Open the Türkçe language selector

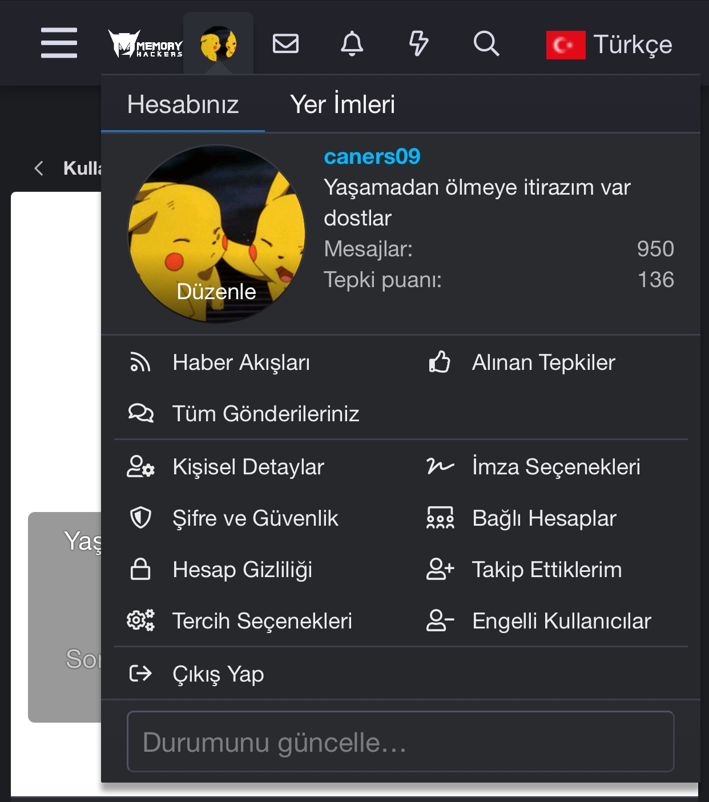point(633,45)
